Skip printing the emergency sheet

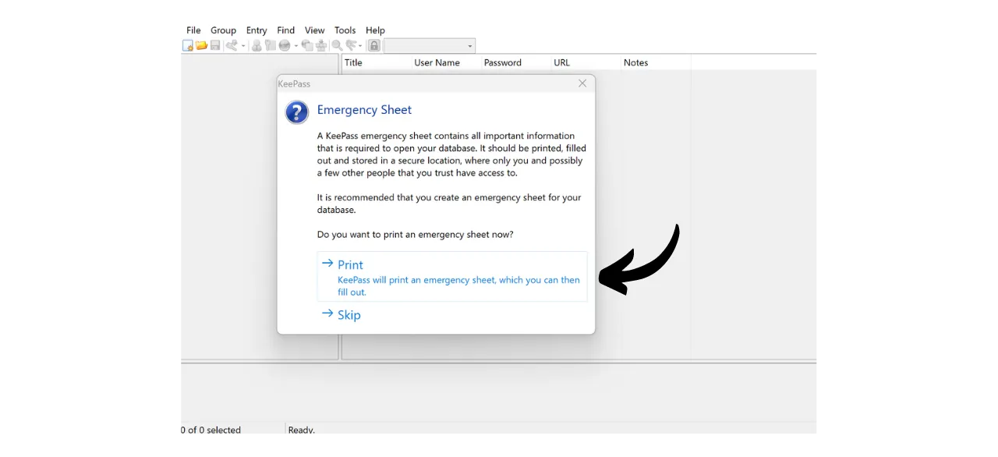pos(349,314)
